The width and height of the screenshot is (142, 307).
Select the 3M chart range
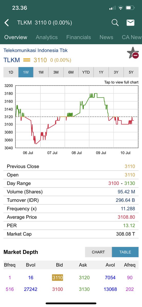coord(56,72)
